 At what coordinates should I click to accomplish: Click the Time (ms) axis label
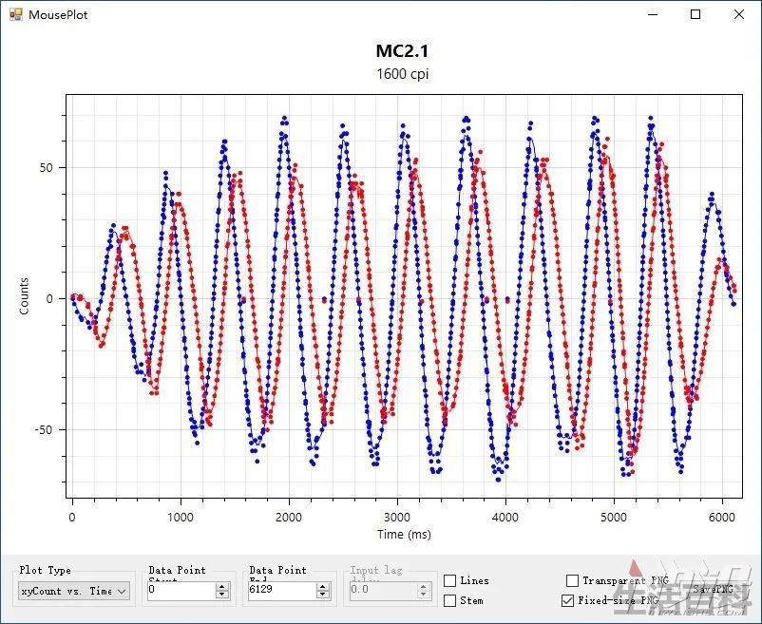pos(404,534)
